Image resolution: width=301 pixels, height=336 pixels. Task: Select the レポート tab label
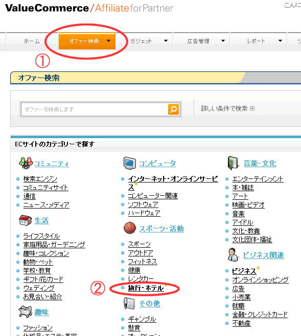[256, 41]
